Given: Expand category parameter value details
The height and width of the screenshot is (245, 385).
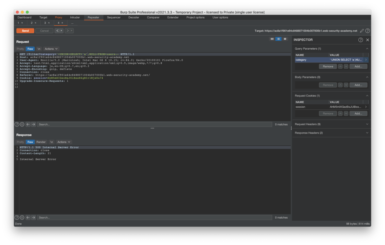Looking at the screenshot, I should pos(366,60).
